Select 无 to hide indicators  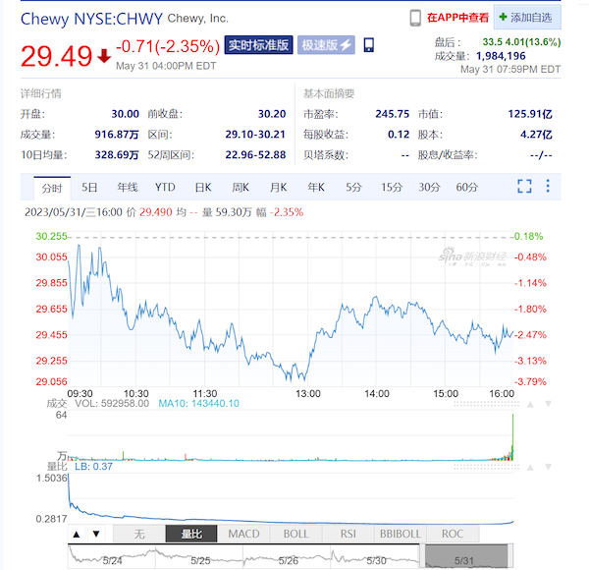pos(139,534)
